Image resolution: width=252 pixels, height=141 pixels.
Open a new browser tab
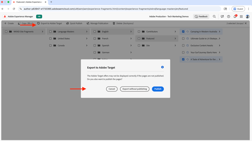(51, 2)
